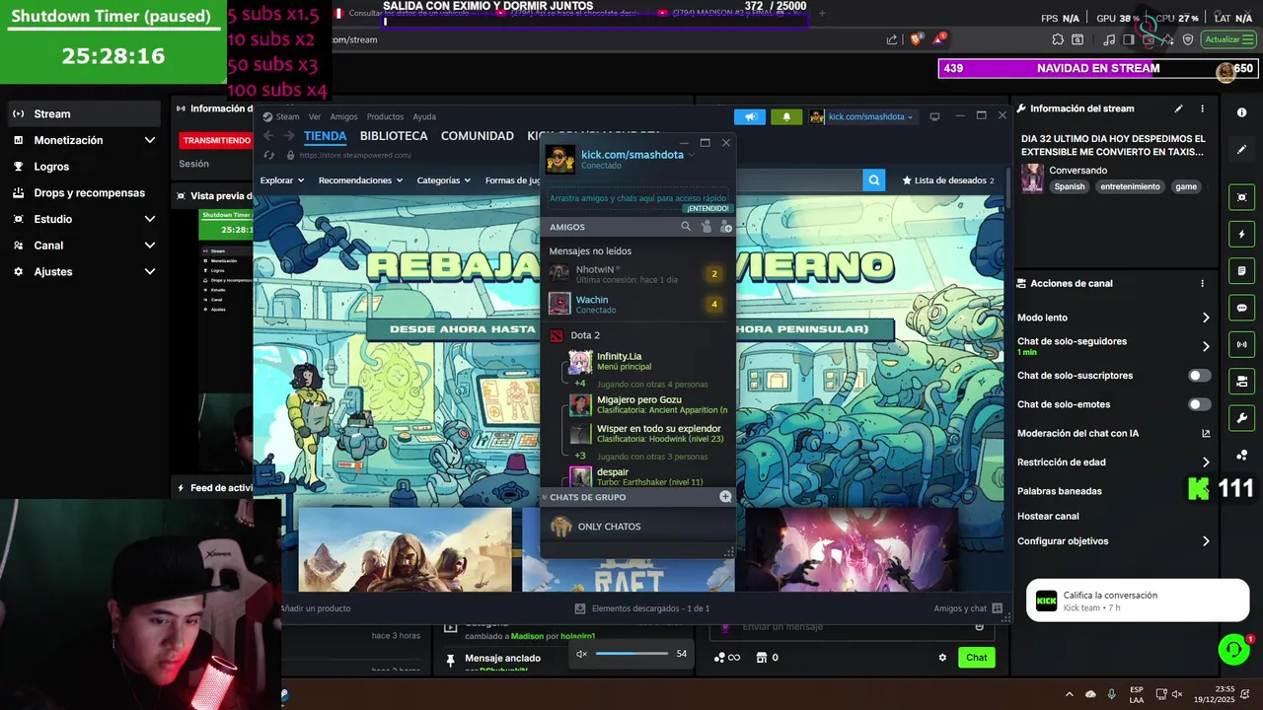Open Modo lento settings

click(1114, 318)
